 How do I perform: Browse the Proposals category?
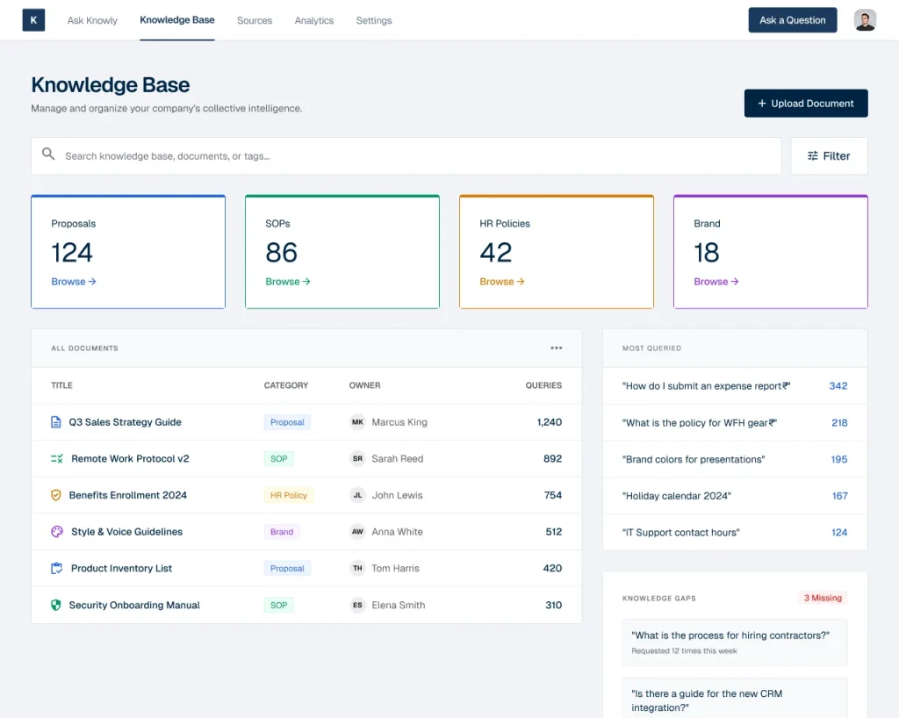click(74, 282)
